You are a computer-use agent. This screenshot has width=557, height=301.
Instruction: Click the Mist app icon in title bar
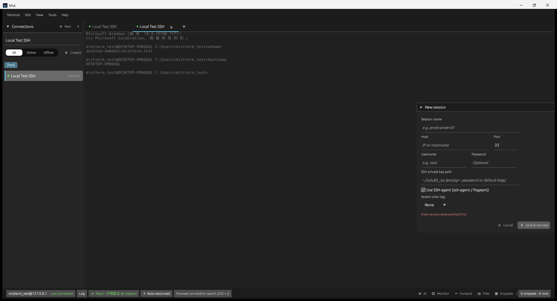pyautogui.click(x=5, y=5)
